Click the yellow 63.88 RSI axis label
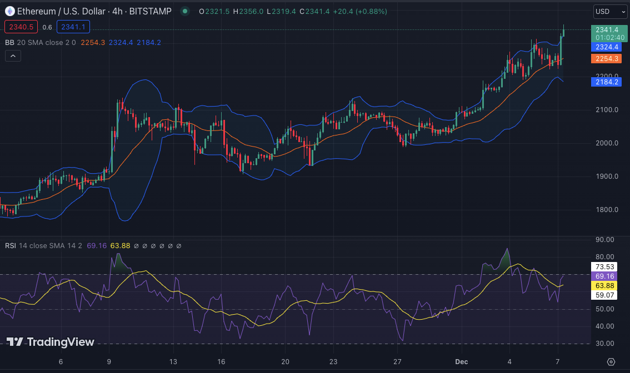This screenshot has width=630, height=373. 604,285
